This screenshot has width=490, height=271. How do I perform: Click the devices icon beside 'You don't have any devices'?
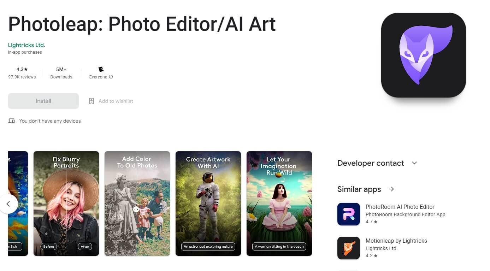(11, 121)
